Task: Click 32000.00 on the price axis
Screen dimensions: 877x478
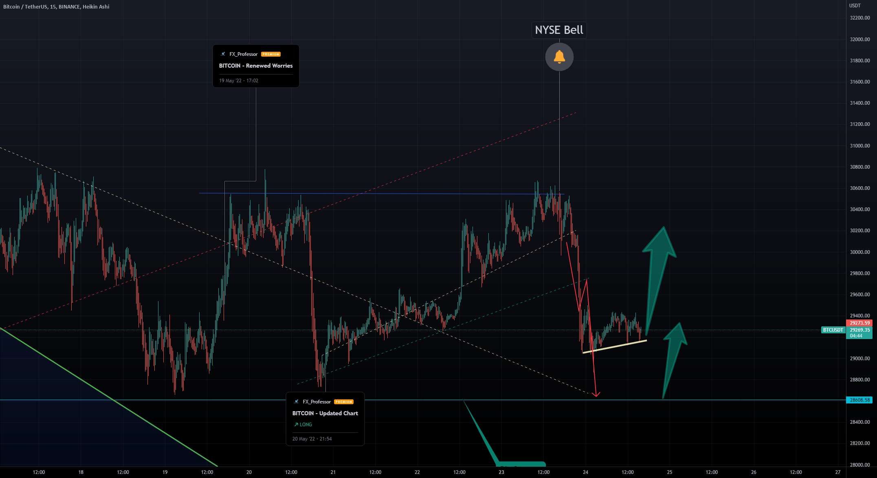Action: coord(860,40)
